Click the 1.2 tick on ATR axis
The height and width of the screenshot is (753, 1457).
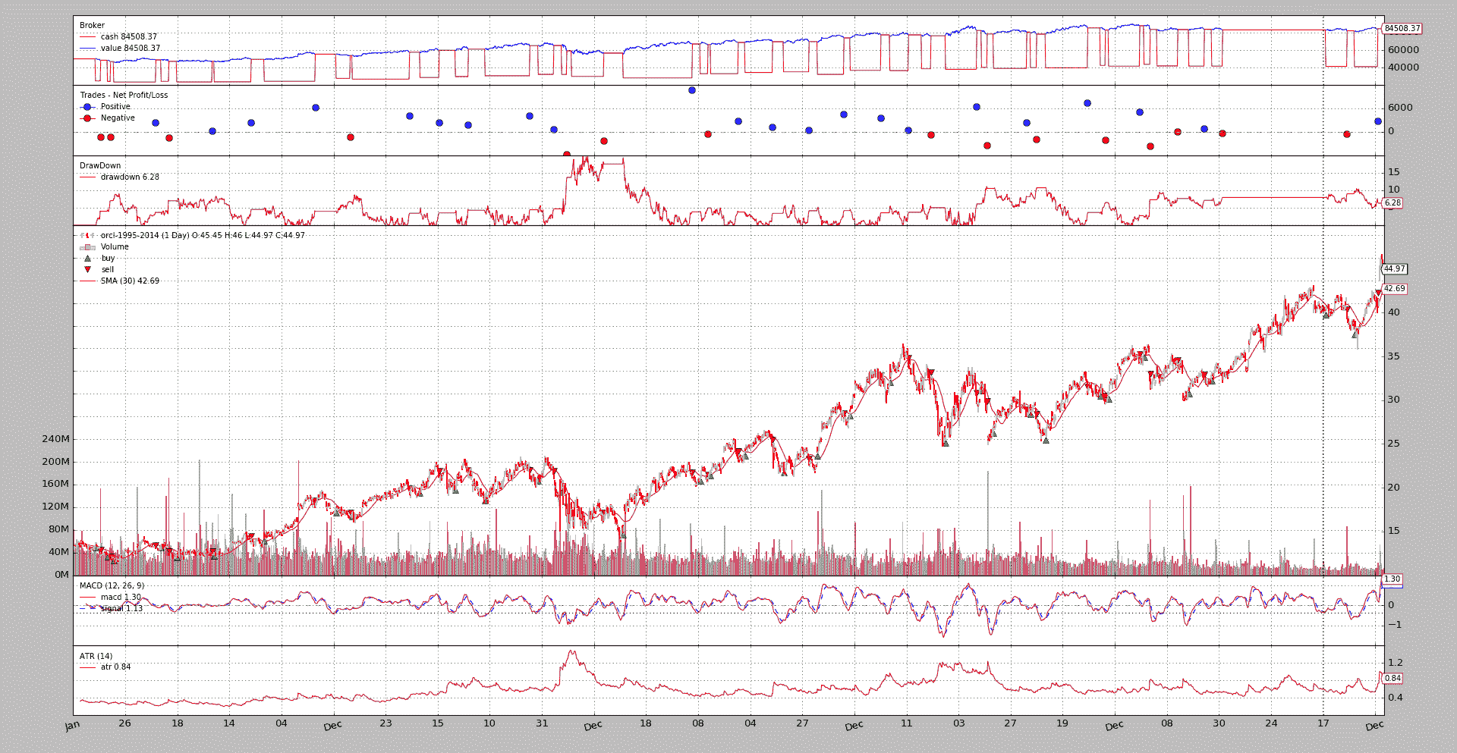pos(1396,662)
